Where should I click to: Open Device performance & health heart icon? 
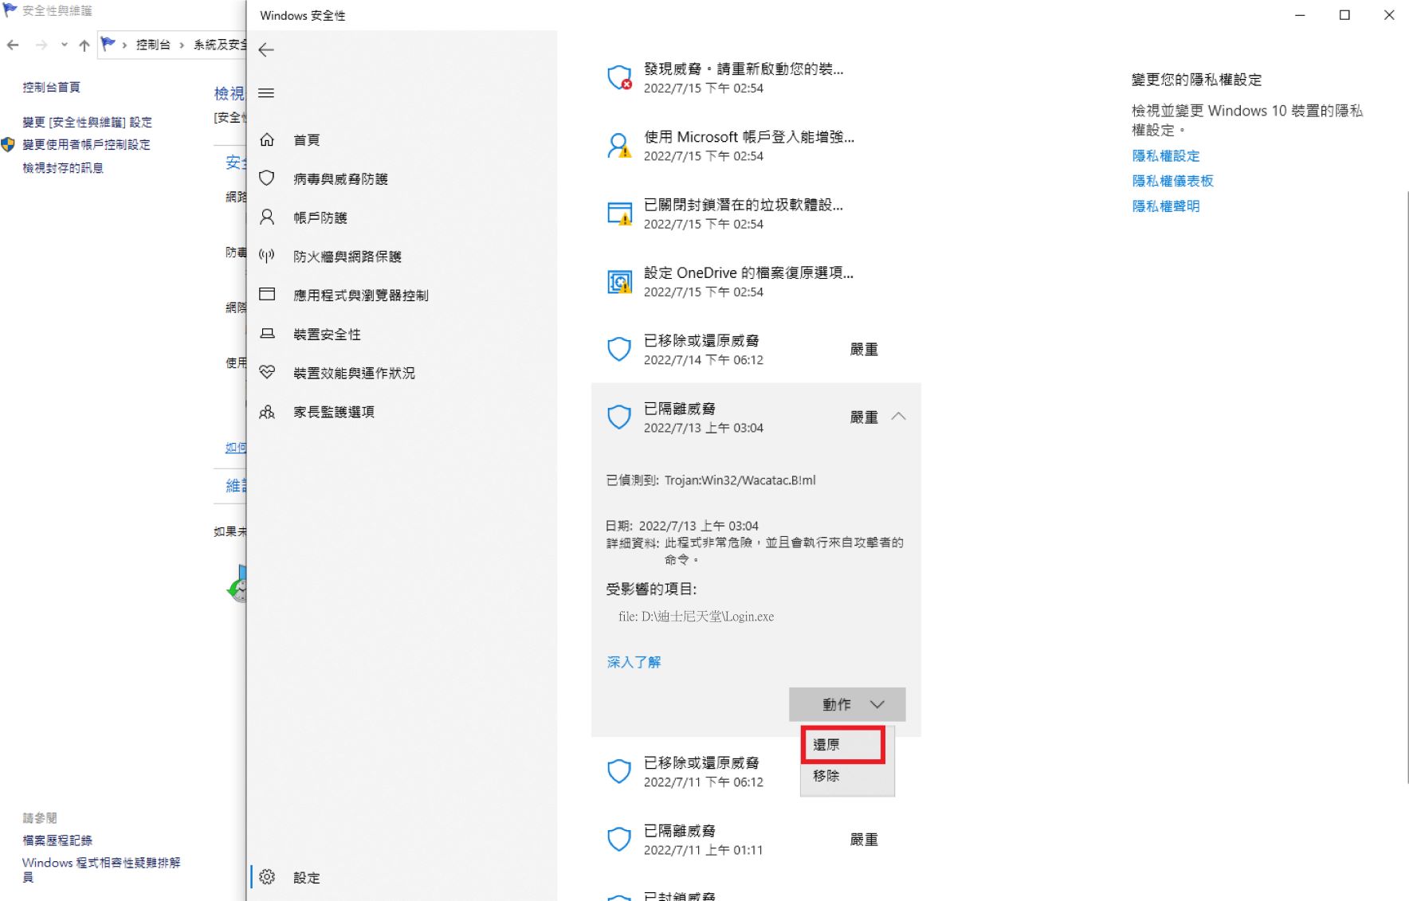coord(267,372)
